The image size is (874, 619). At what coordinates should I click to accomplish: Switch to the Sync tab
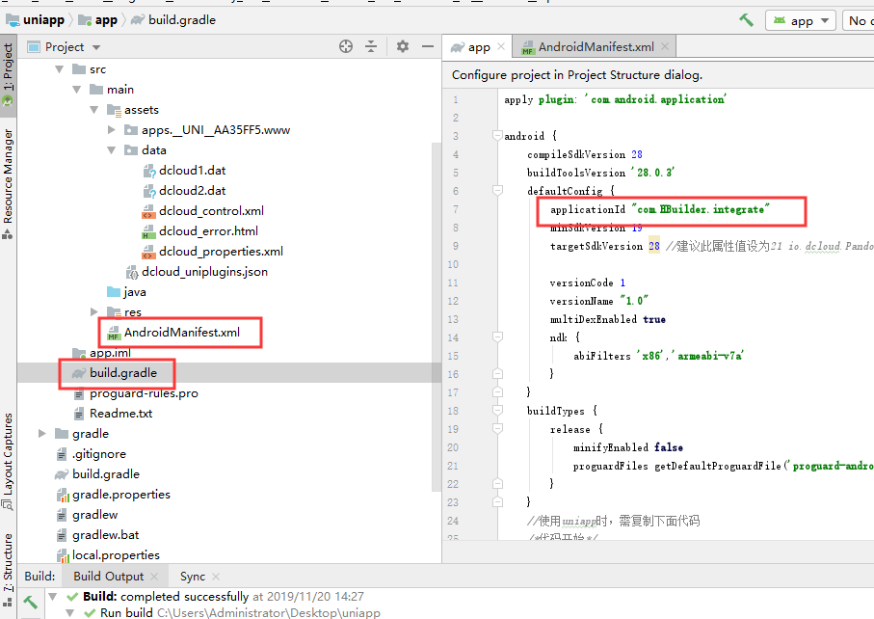click(193, 577)
